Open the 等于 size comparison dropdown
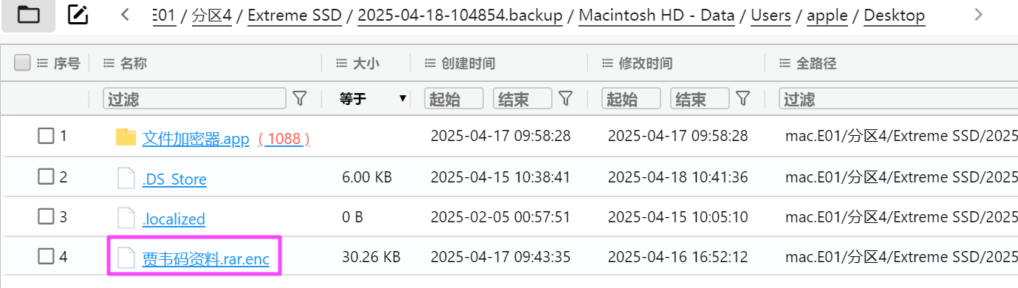 (372, 98)
